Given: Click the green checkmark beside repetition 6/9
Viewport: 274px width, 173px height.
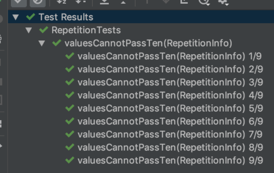Looking at the screenshot, I should tap(70, 121).
